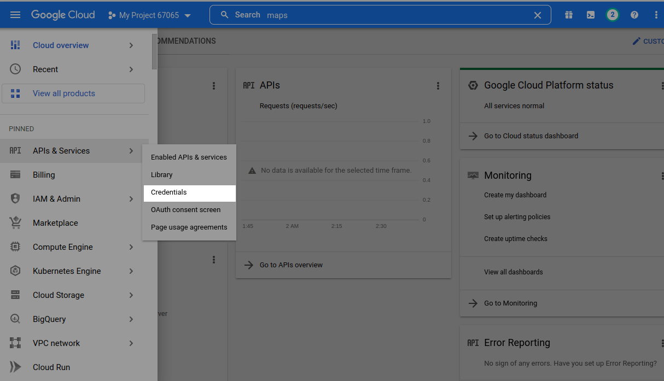
Task: Click the Cloud Run sidebar label
Action: coord(51,367)
